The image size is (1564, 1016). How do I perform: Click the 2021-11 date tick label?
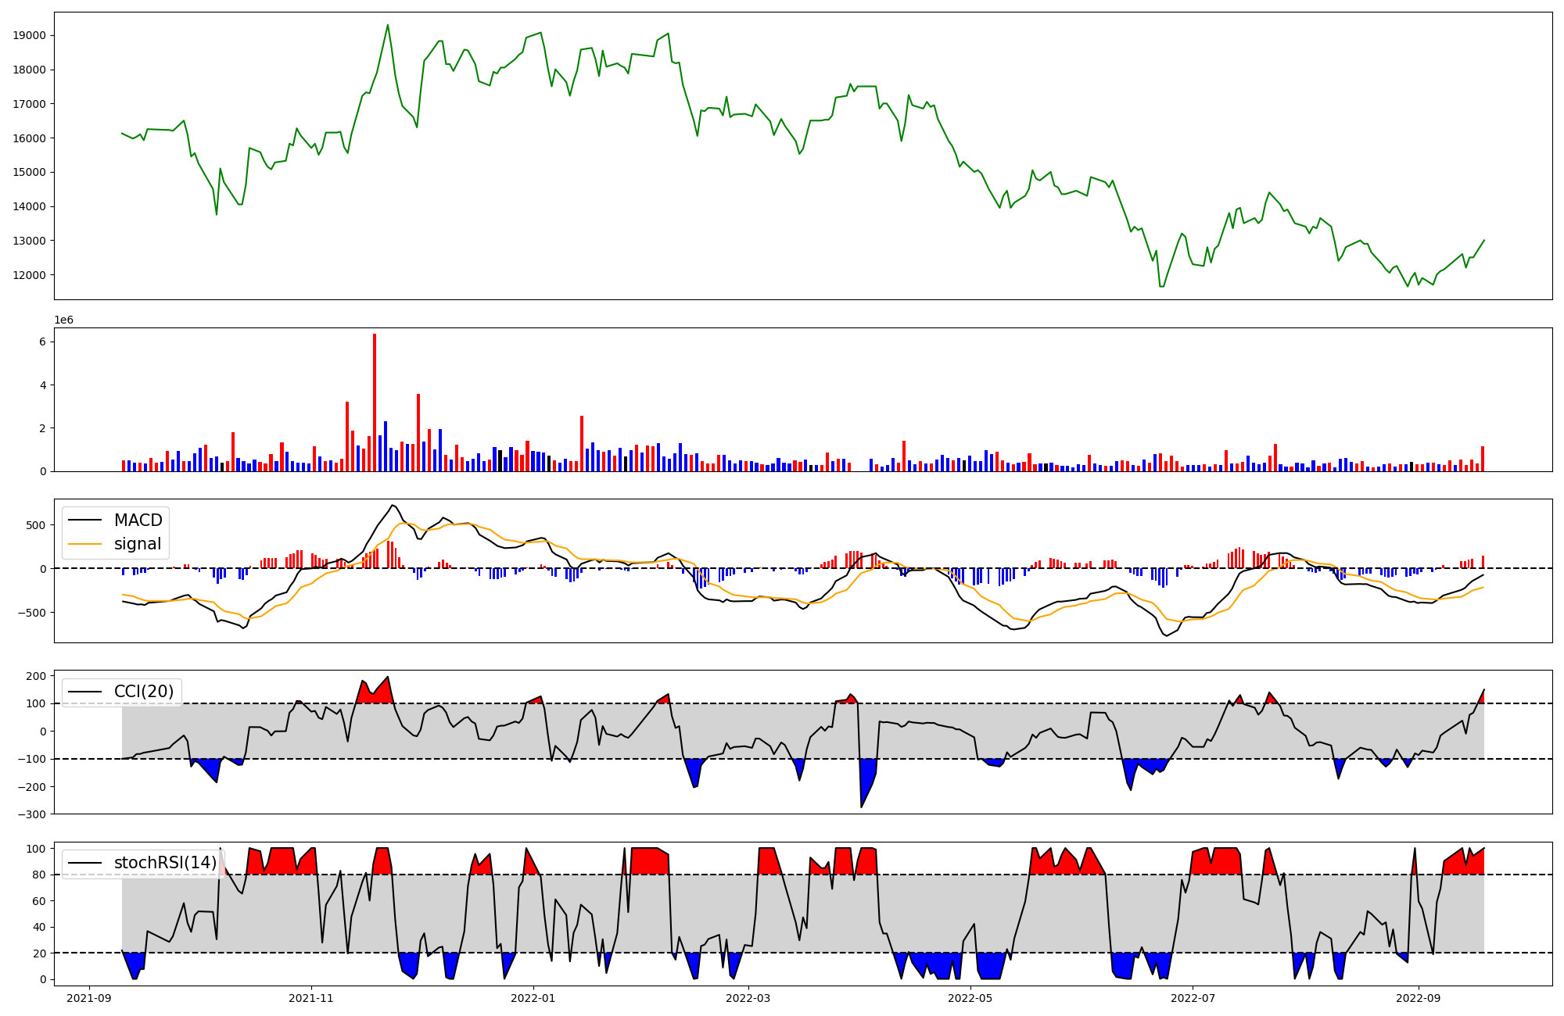pyautogui.click(x=312, y=998)
